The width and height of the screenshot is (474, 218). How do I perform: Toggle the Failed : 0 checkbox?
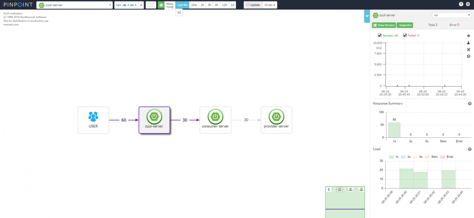405,36
